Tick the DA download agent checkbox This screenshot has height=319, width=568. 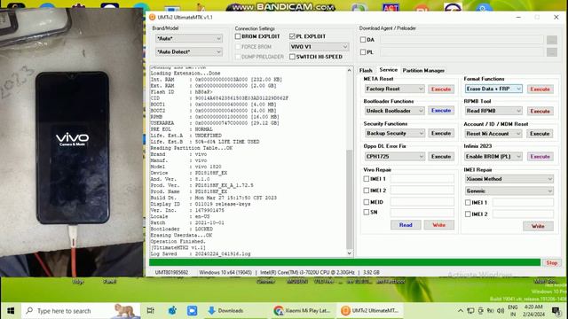click(363, 40)
